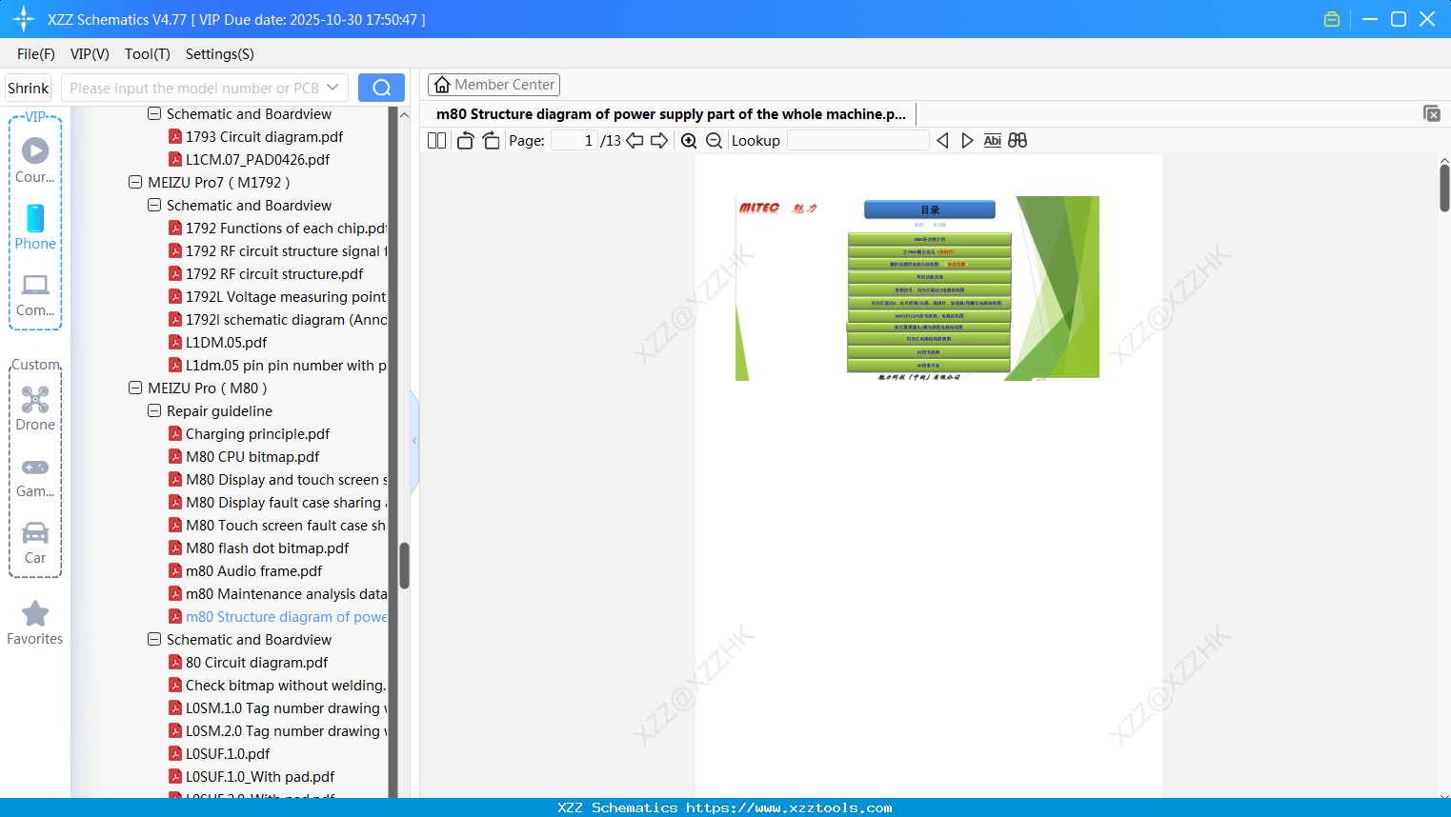The height and width of the screenshot is (817, 1451).
Task: Open L1CM.07_PAD0426.pdf
Action: [x=257, y=159]
